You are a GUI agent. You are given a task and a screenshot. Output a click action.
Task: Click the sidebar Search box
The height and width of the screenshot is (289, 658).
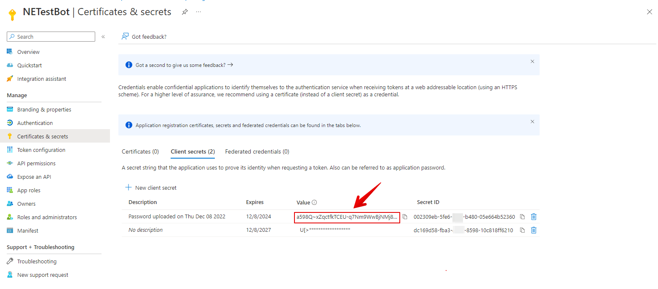(x=51, y=37)
